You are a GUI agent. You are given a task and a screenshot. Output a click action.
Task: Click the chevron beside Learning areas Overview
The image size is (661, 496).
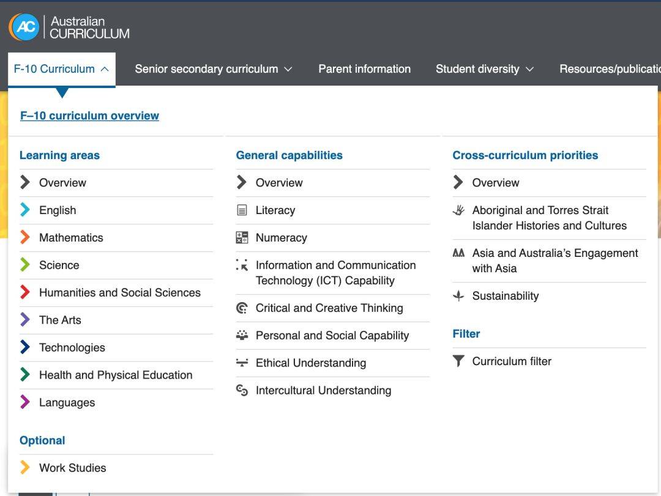coord(25,182)
